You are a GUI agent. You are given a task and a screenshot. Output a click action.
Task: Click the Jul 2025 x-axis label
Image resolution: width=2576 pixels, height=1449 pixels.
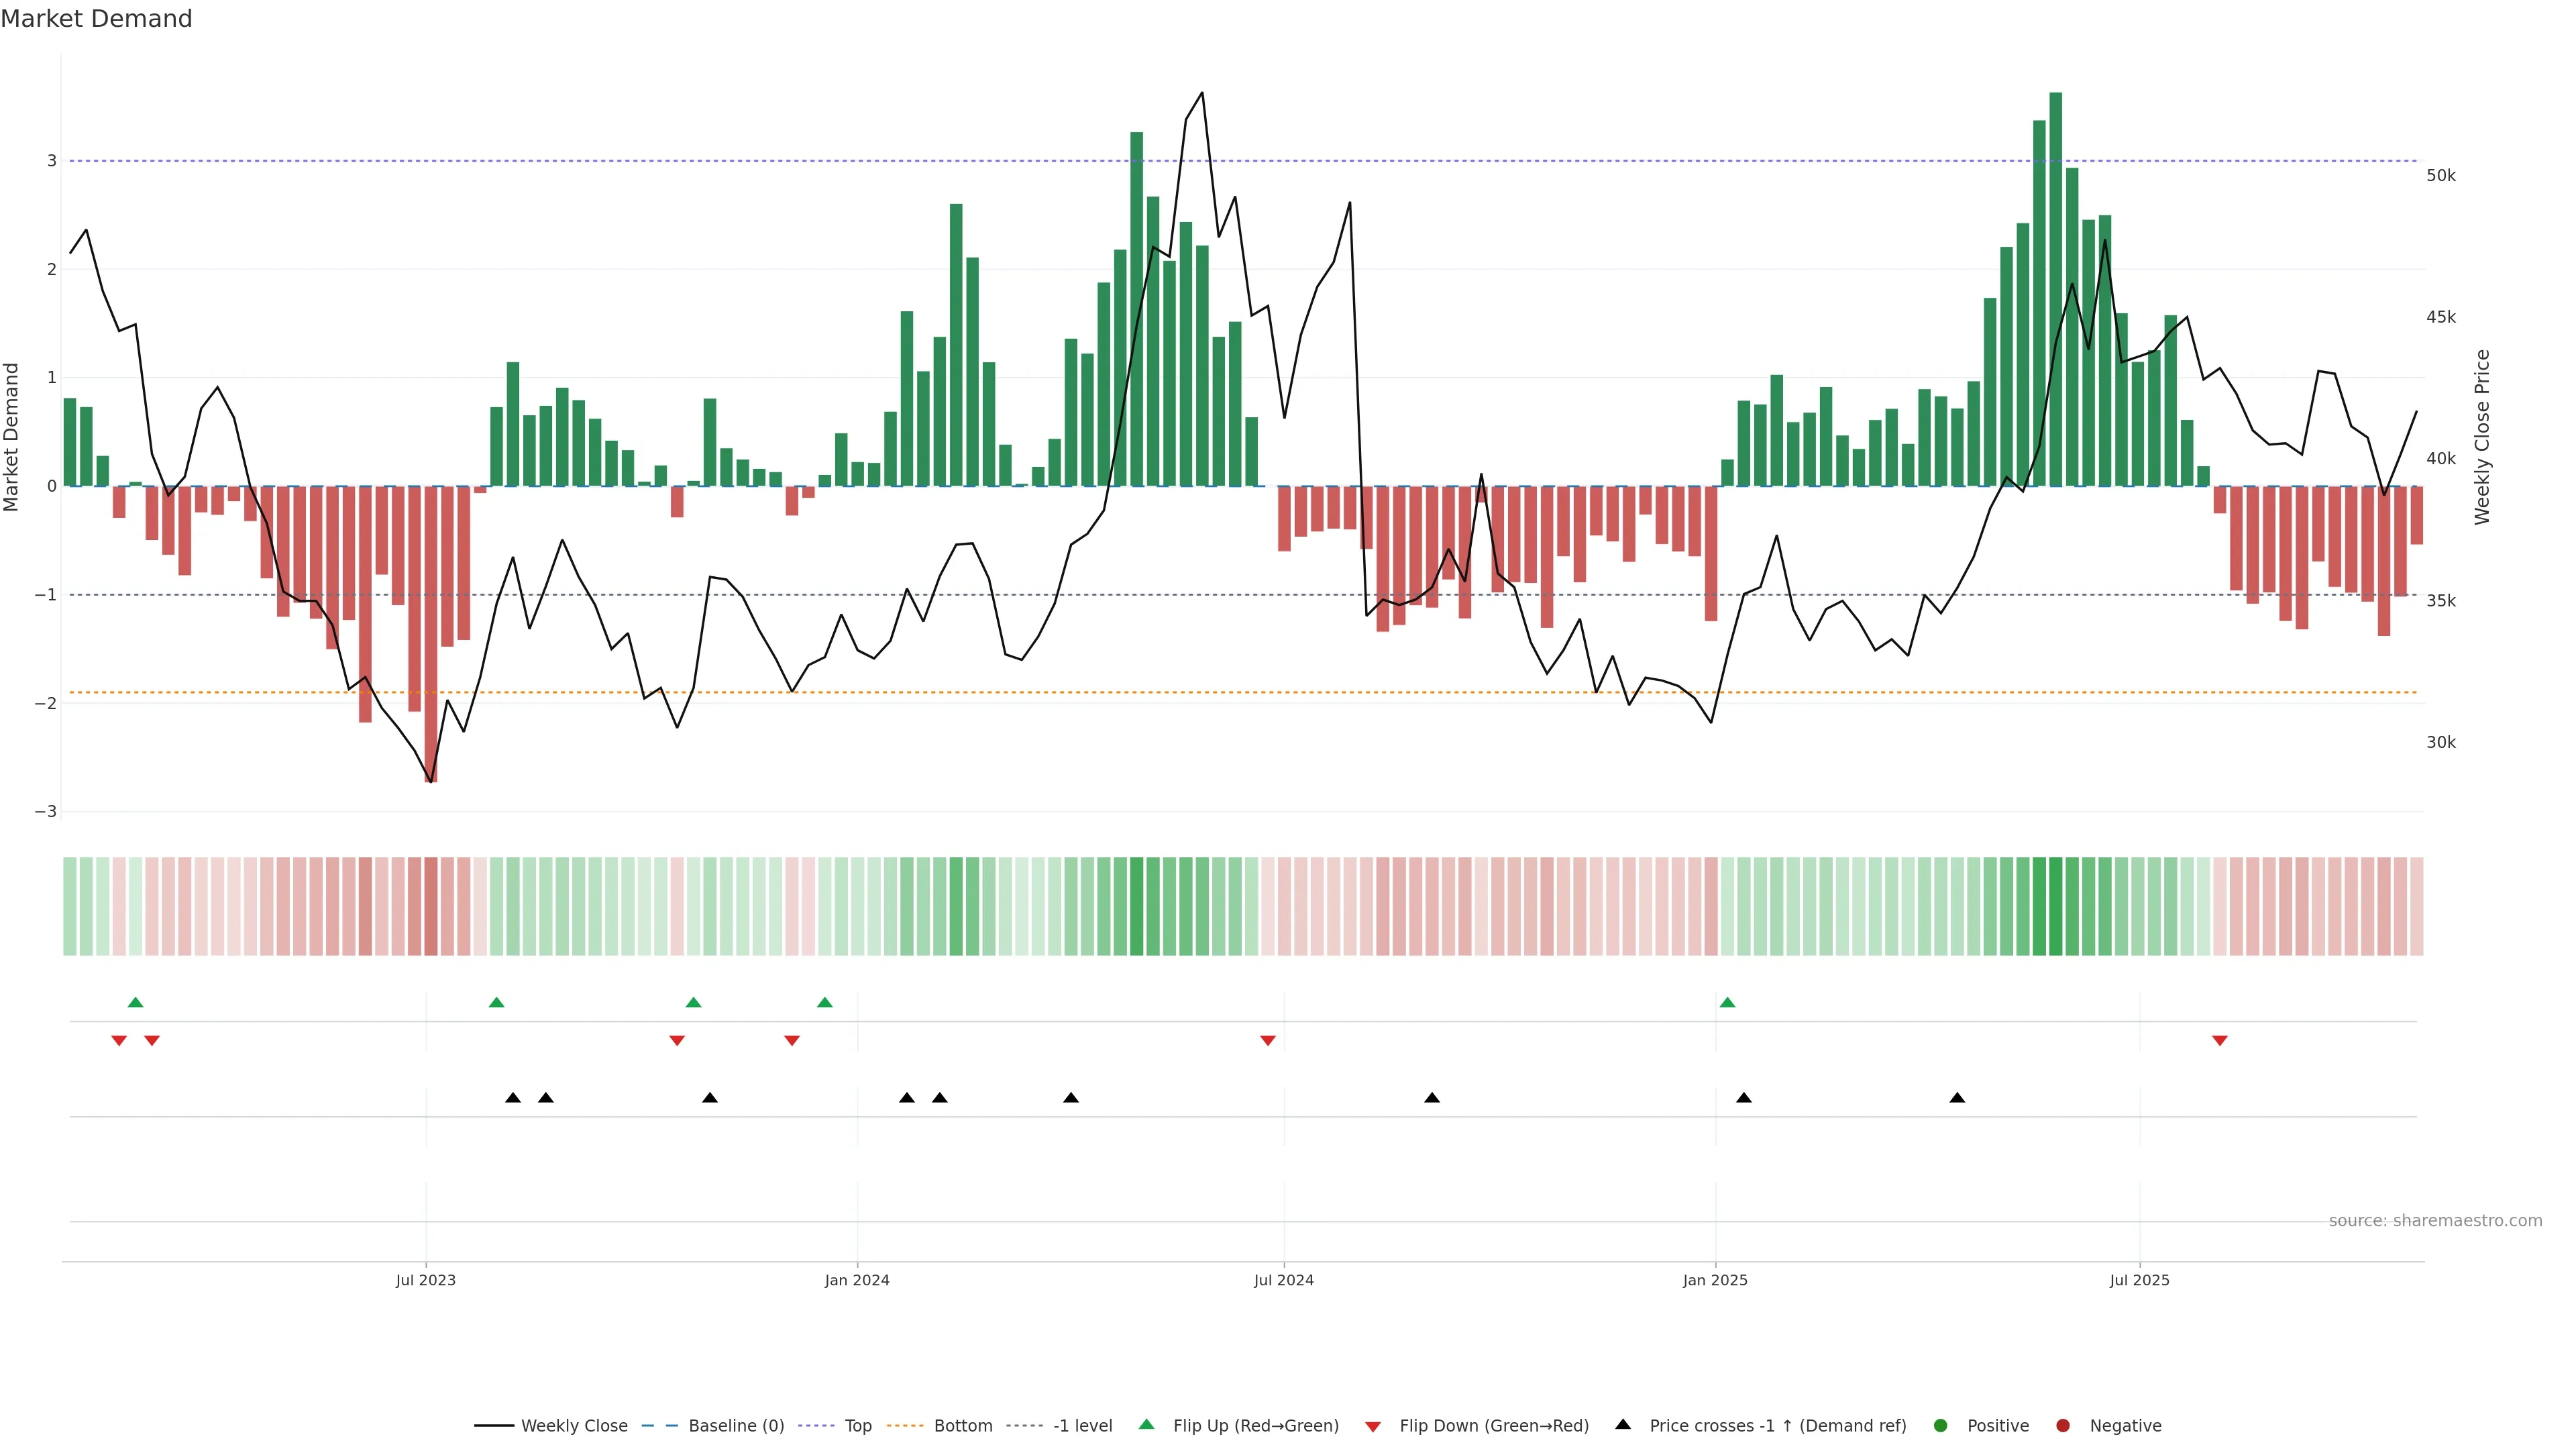tap(2139, 1280)
